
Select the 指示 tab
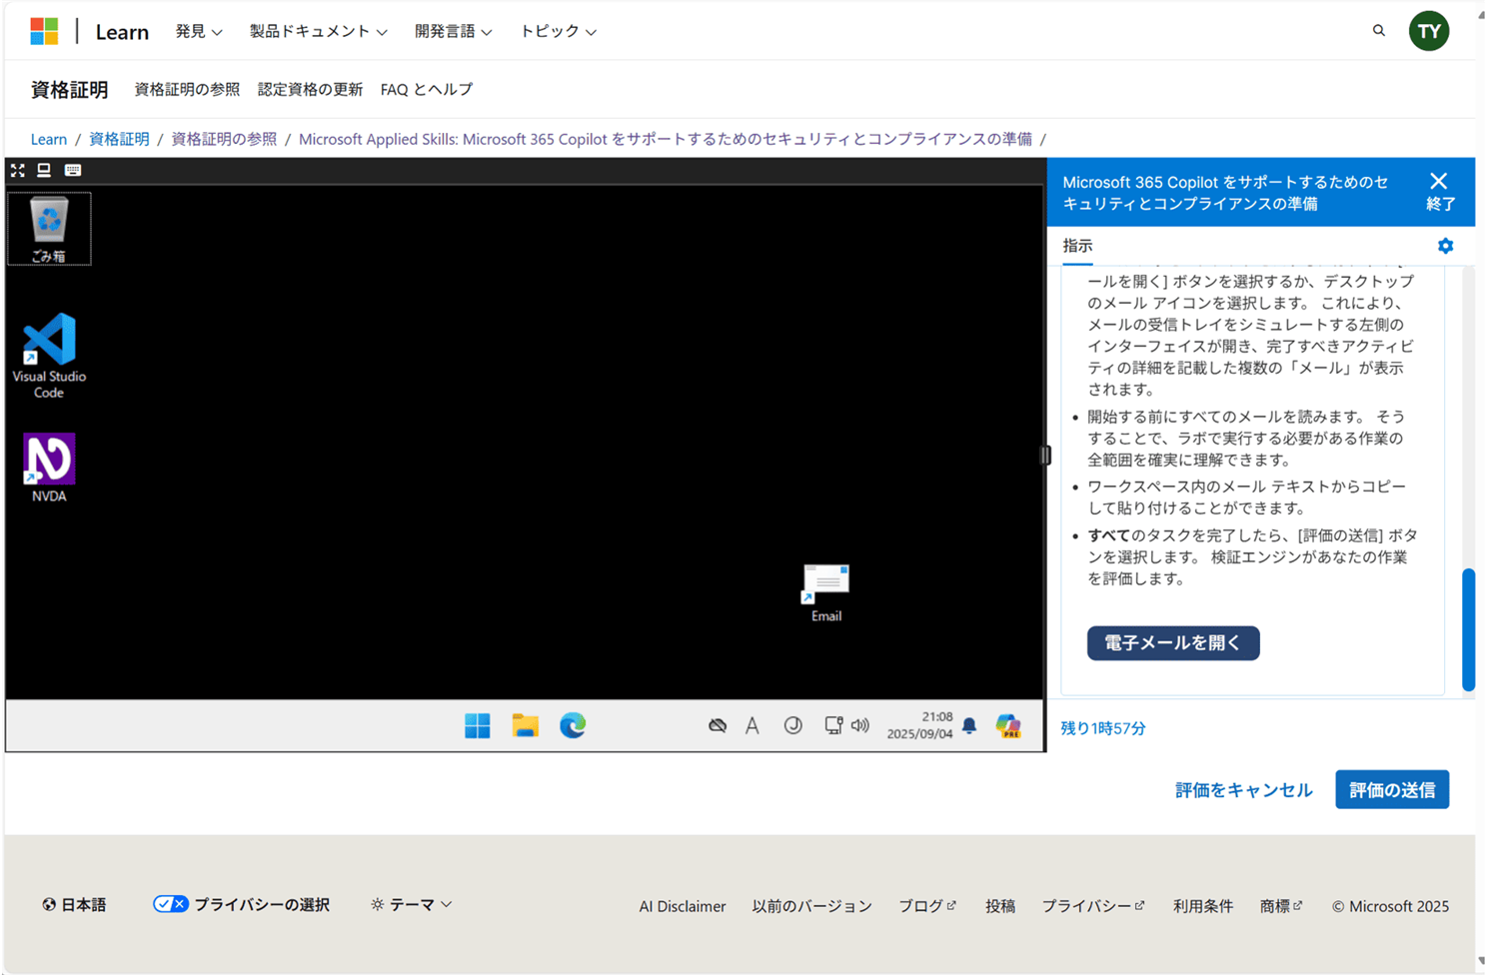tap(1077, 246)
